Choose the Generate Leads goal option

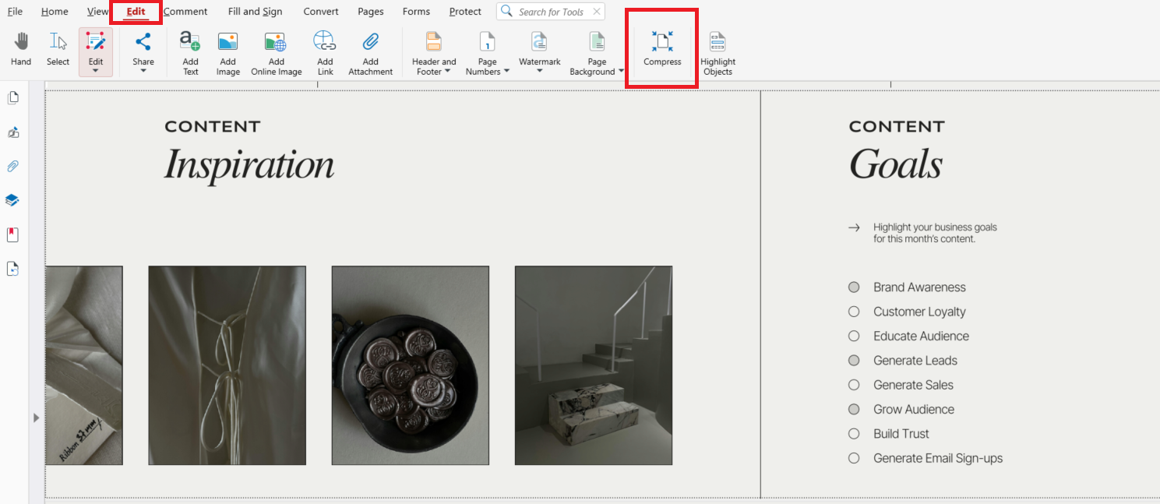[x=853, y=360]
